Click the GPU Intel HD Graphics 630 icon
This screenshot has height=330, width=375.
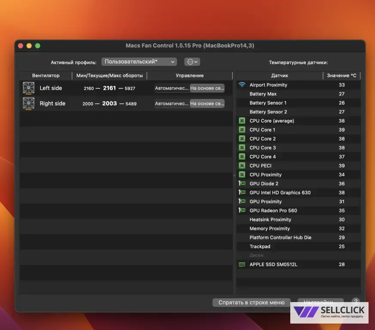pos(242,192)
